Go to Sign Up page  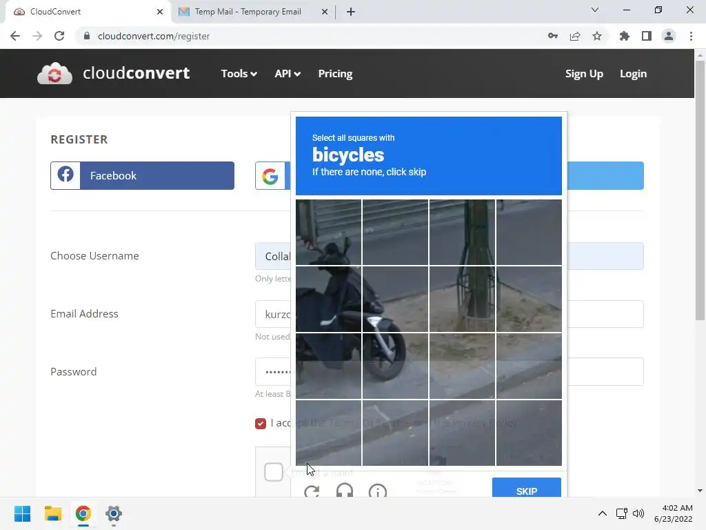coord(584,73)
